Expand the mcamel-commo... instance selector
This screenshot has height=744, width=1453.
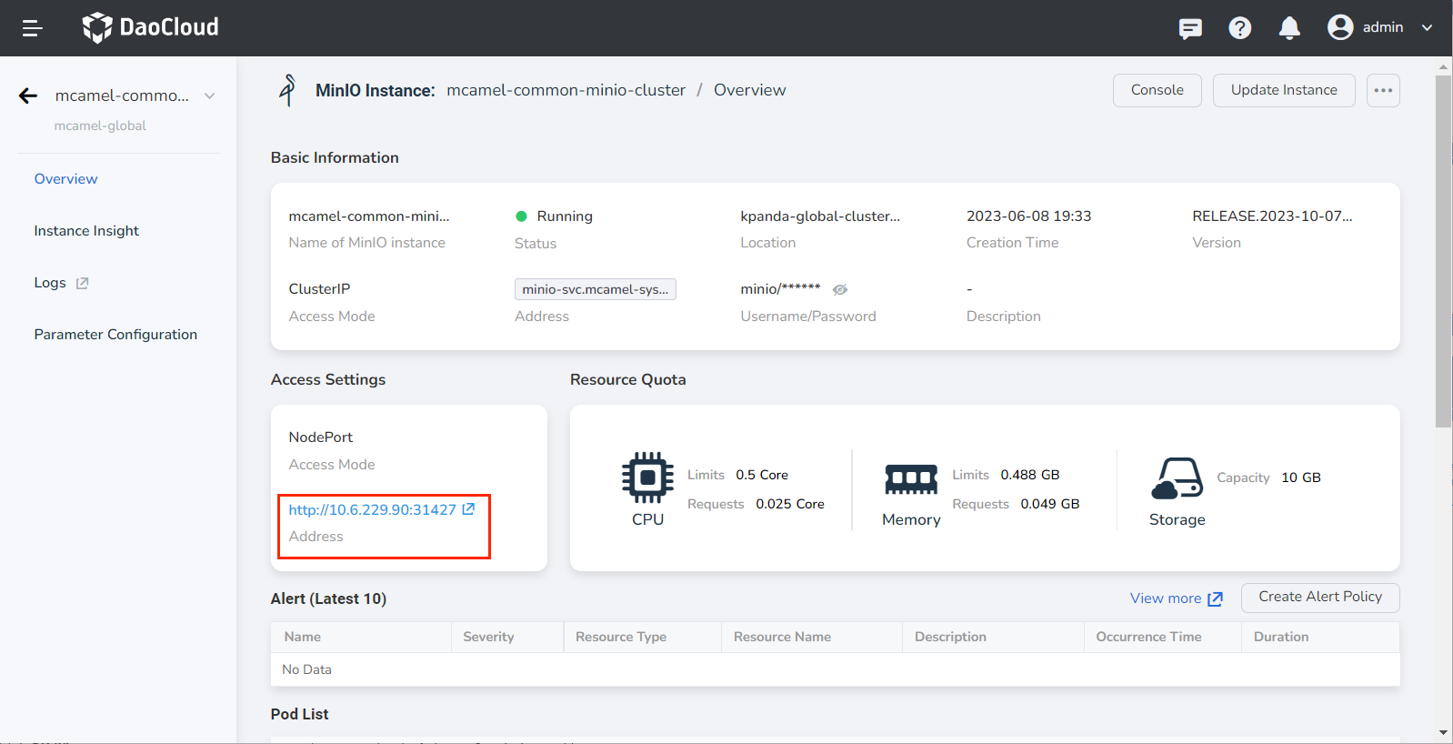[210, 96]
